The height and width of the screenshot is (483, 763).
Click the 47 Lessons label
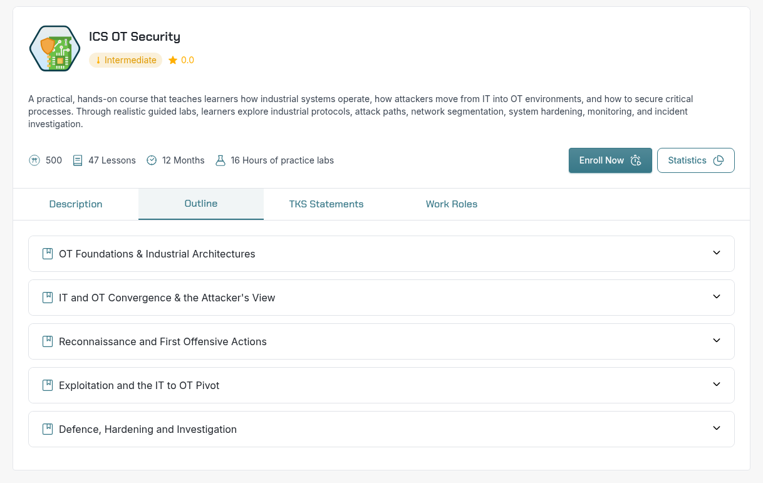(112, 160)
